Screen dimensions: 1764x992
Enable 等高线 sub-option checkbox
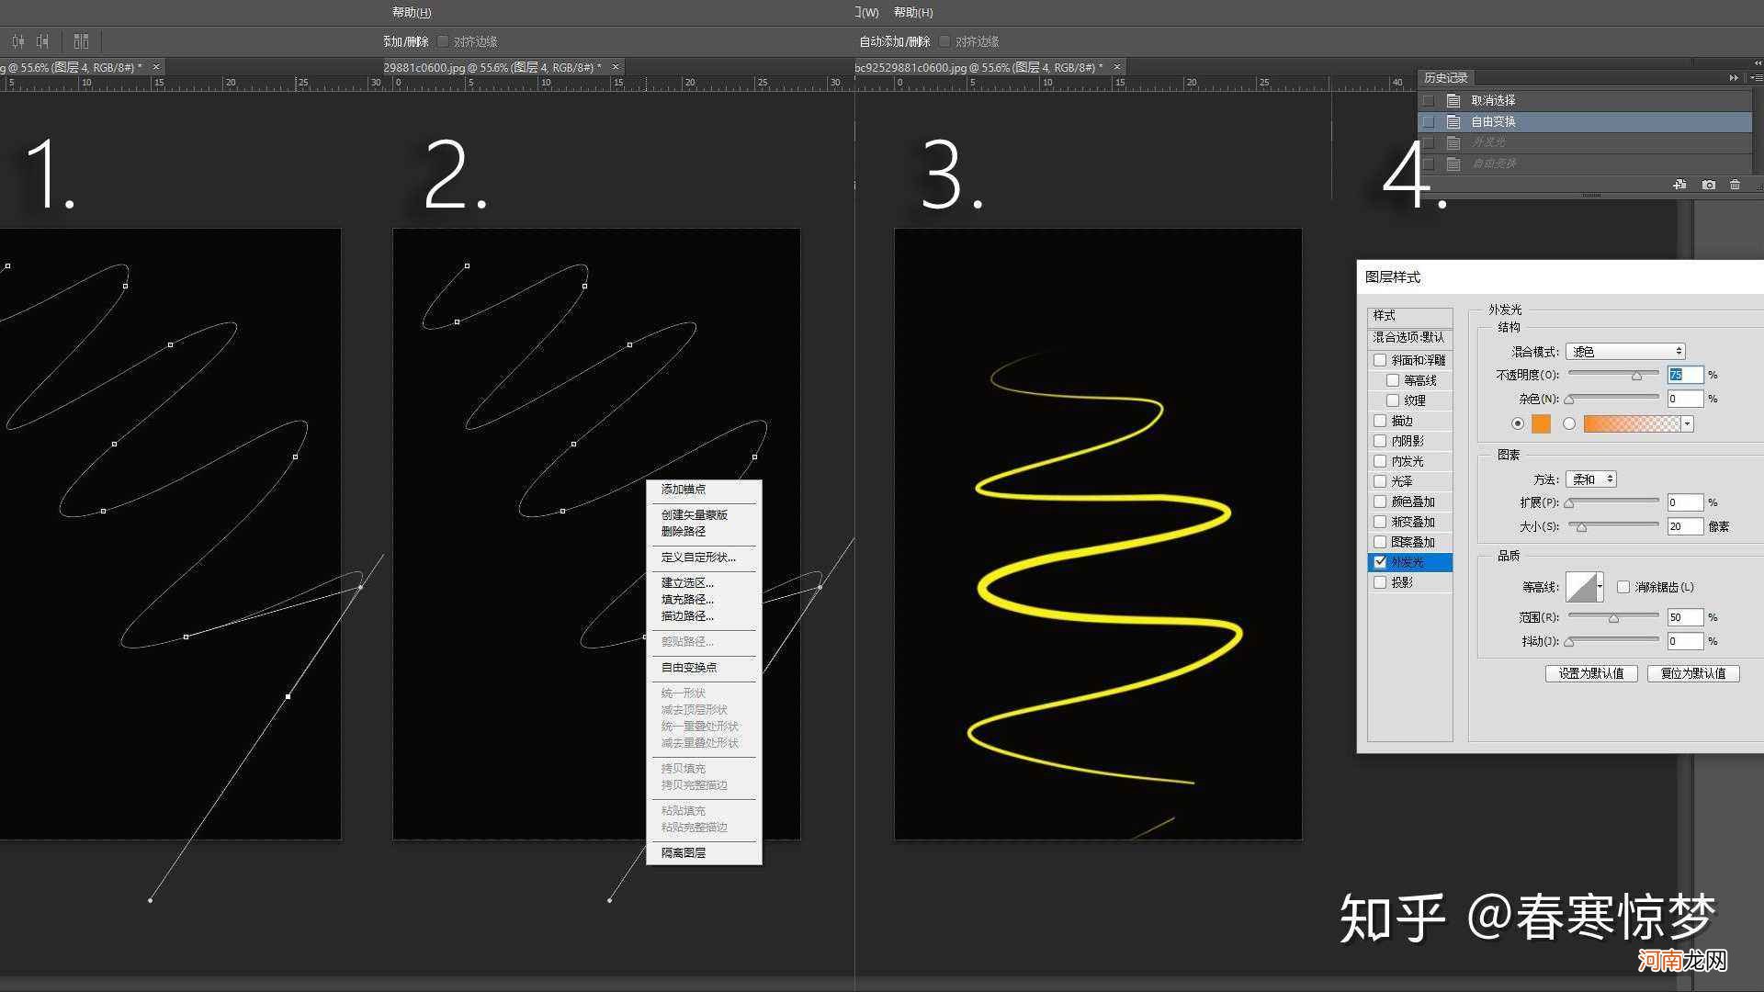[x=1393, y=380]
